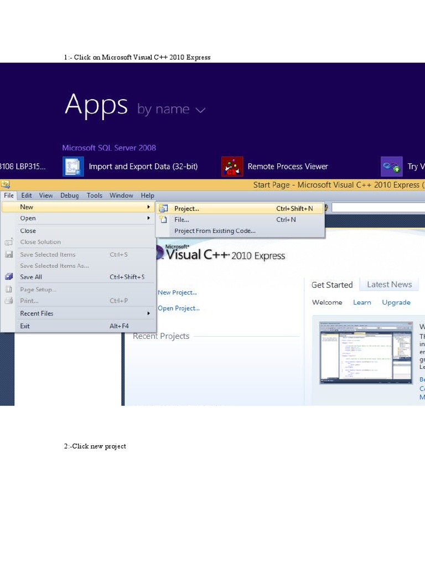Open the File menu
The height and width of the screenshot is (567, 425).
9,195
